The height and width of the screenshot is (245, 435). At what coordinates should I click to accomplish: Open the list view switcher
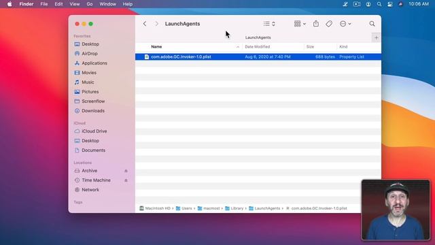tap(269, 24)
